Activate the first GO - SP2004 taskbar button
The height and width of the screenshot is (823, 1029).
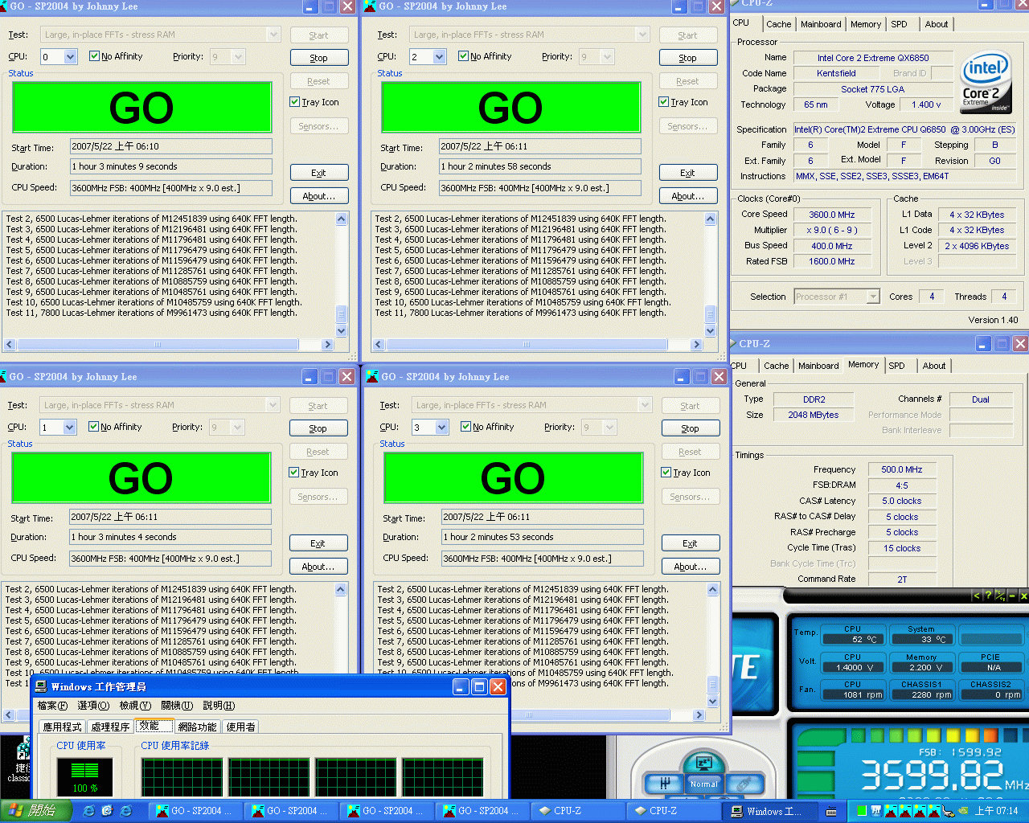pyautogui.click(x=195, y=811)
